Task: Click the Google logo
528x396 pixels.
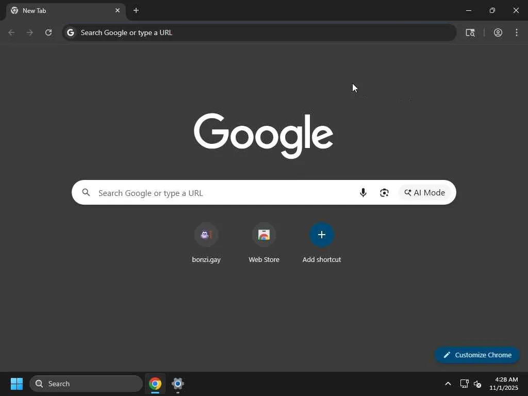Action: [x=263, y=136]
